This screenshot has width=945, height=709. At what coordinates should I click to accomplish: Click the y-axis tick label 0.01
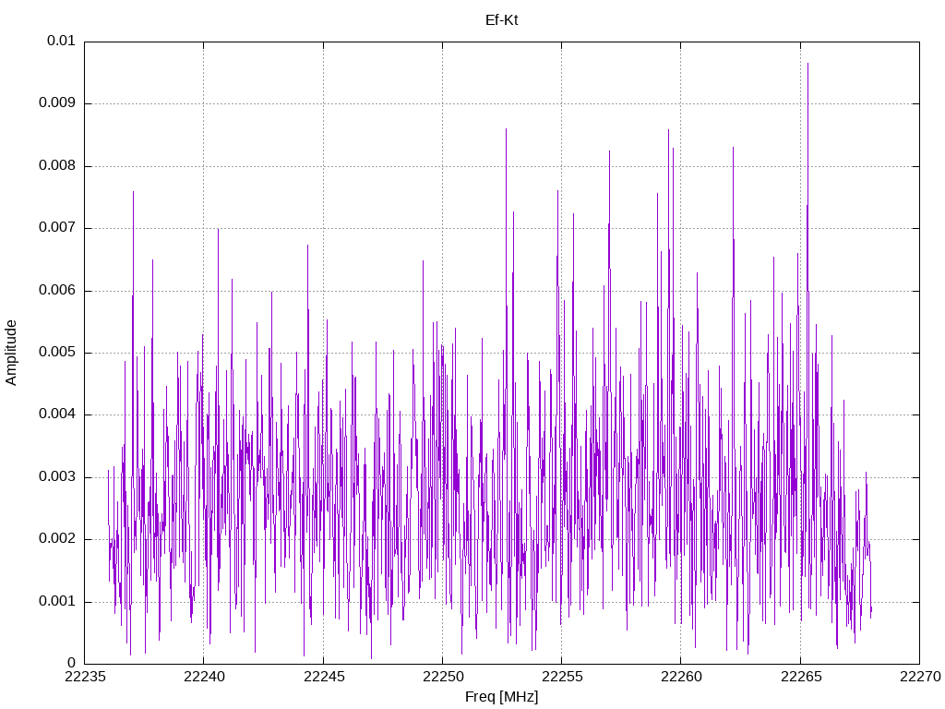pyautogui.click(x=61, y=41)
